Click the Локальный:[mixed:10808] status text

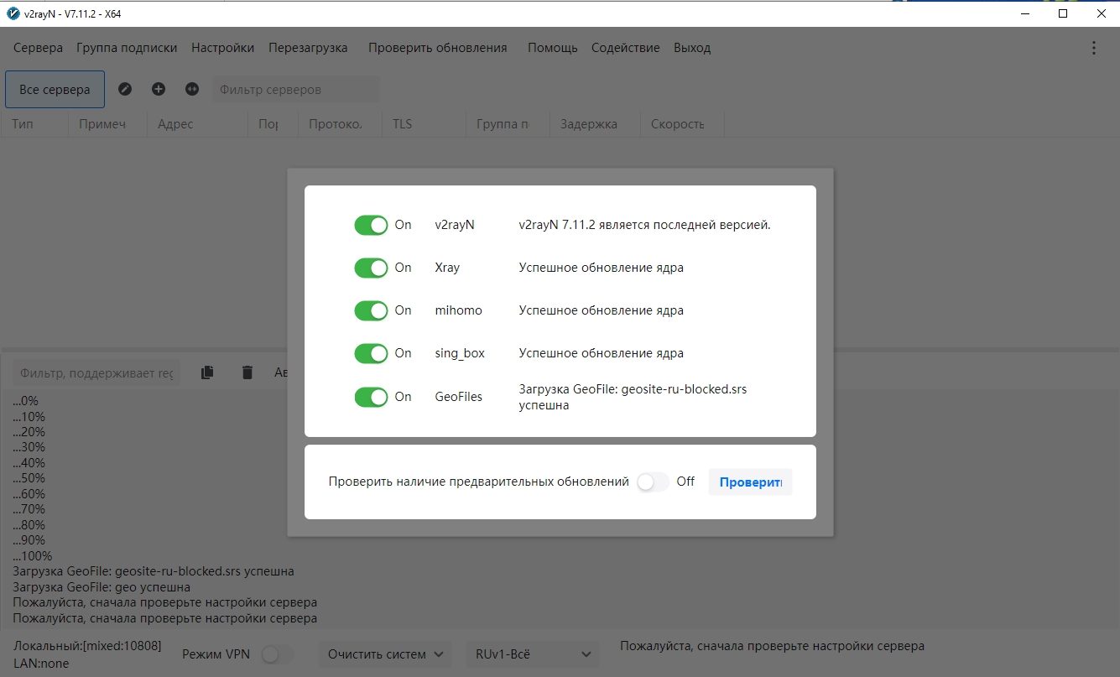click(x=87, y=645)
